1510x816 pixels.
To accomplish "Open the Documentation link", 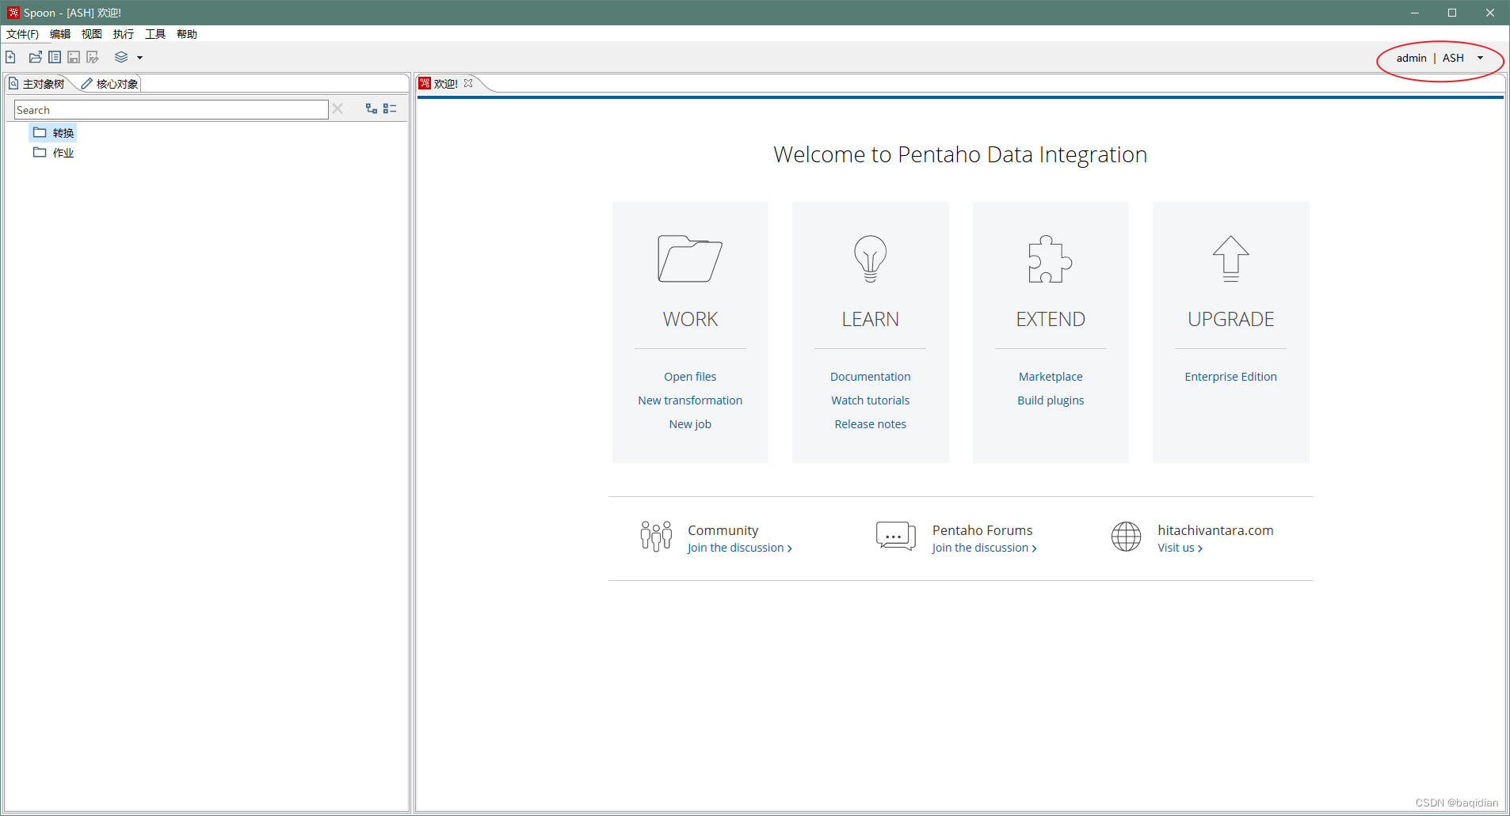I will (870, 377).
